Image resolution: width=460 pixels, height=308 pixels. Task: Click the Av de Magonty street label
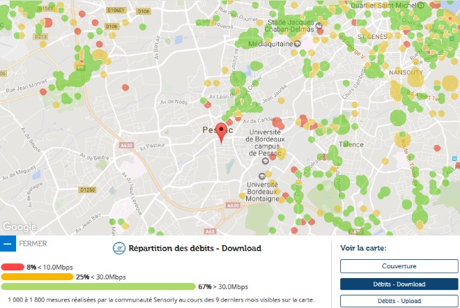pyautogui.click(x=19, y=173)
